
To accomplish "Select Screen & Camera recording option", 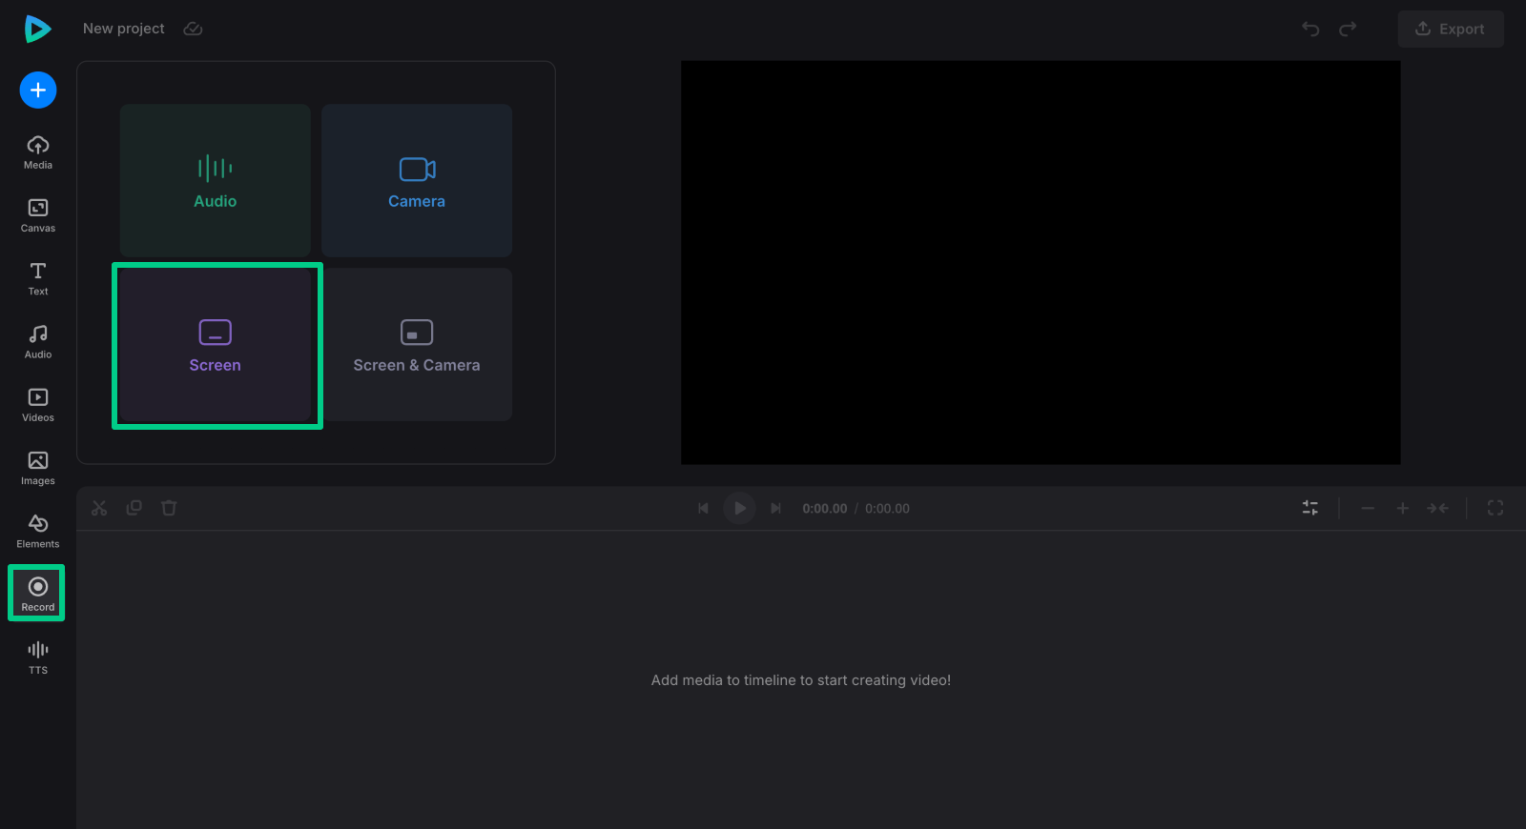I will click(x=417, y=345).
